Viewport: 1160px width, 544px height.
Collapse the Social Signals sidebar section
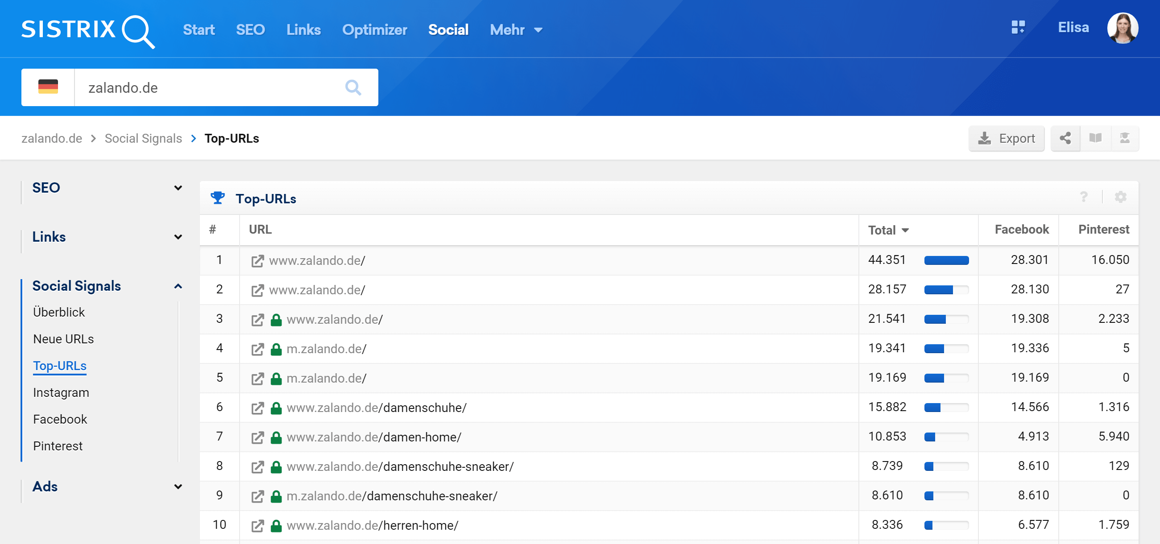(178, 286)
